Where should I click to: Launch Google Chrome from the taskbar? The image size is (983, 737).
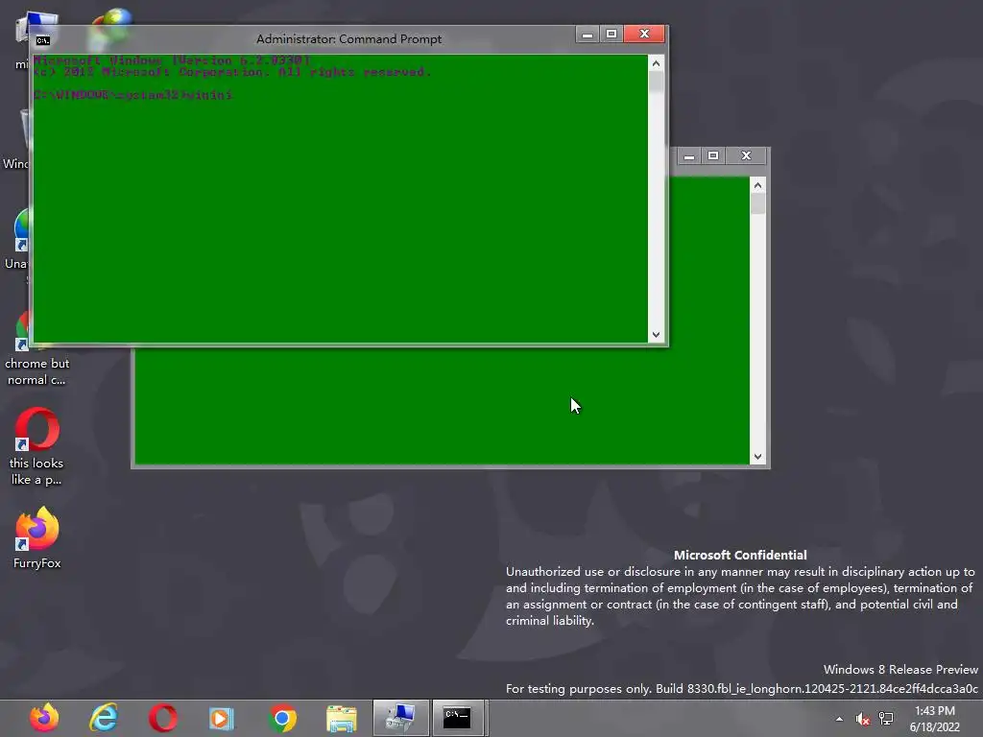283,718
